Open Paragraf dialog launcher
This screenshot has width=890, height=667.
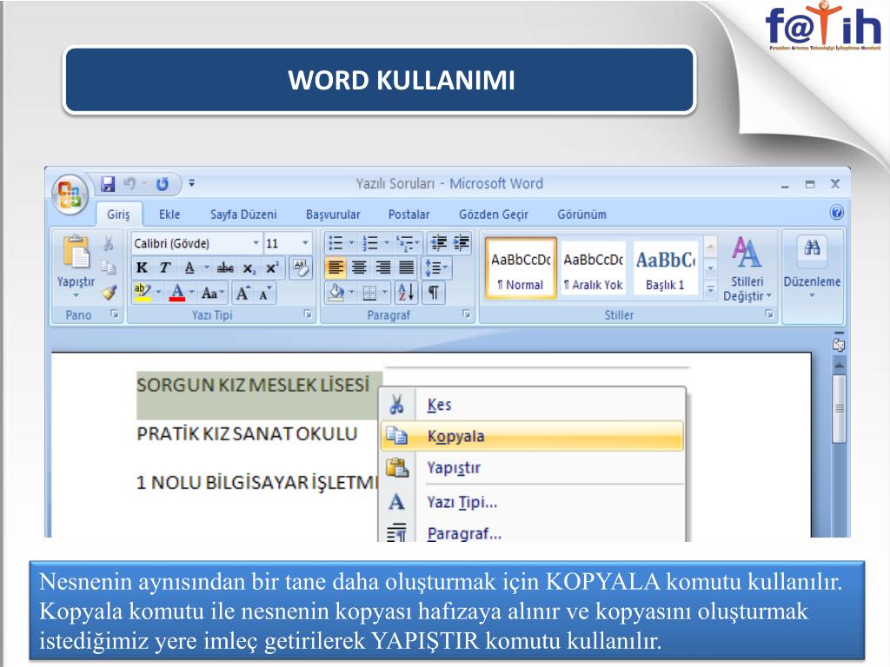(x=467, y=314)
